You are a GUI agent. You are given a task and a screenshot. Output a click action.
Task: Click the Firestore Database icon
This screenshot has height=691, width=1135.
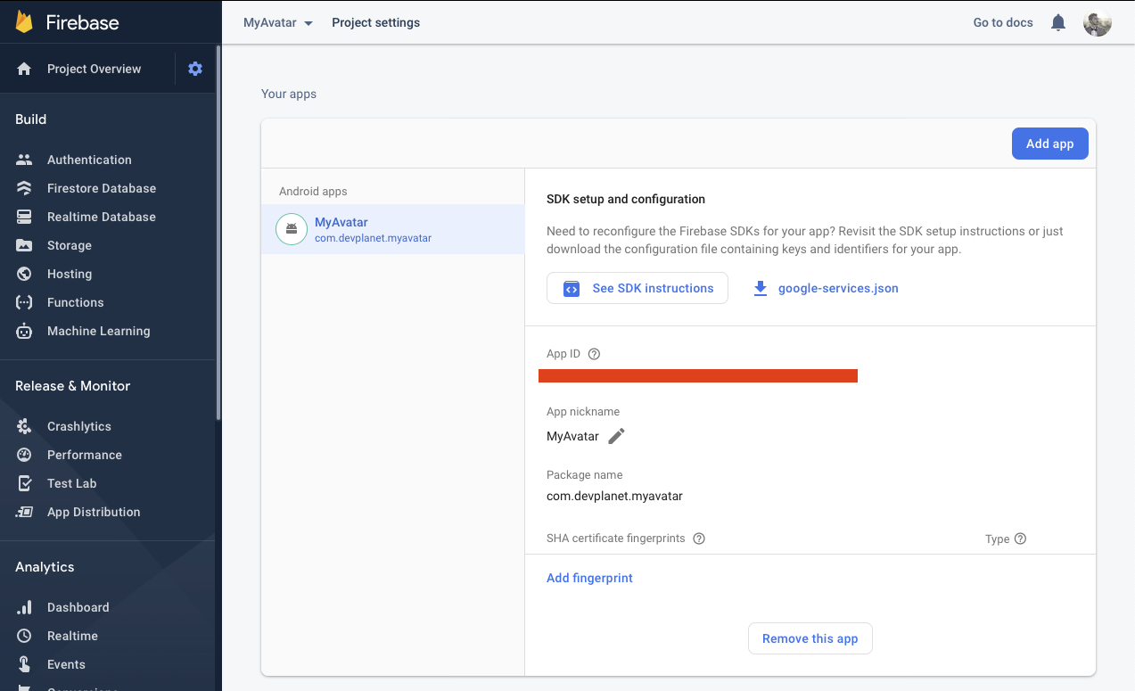click(24, 188)
